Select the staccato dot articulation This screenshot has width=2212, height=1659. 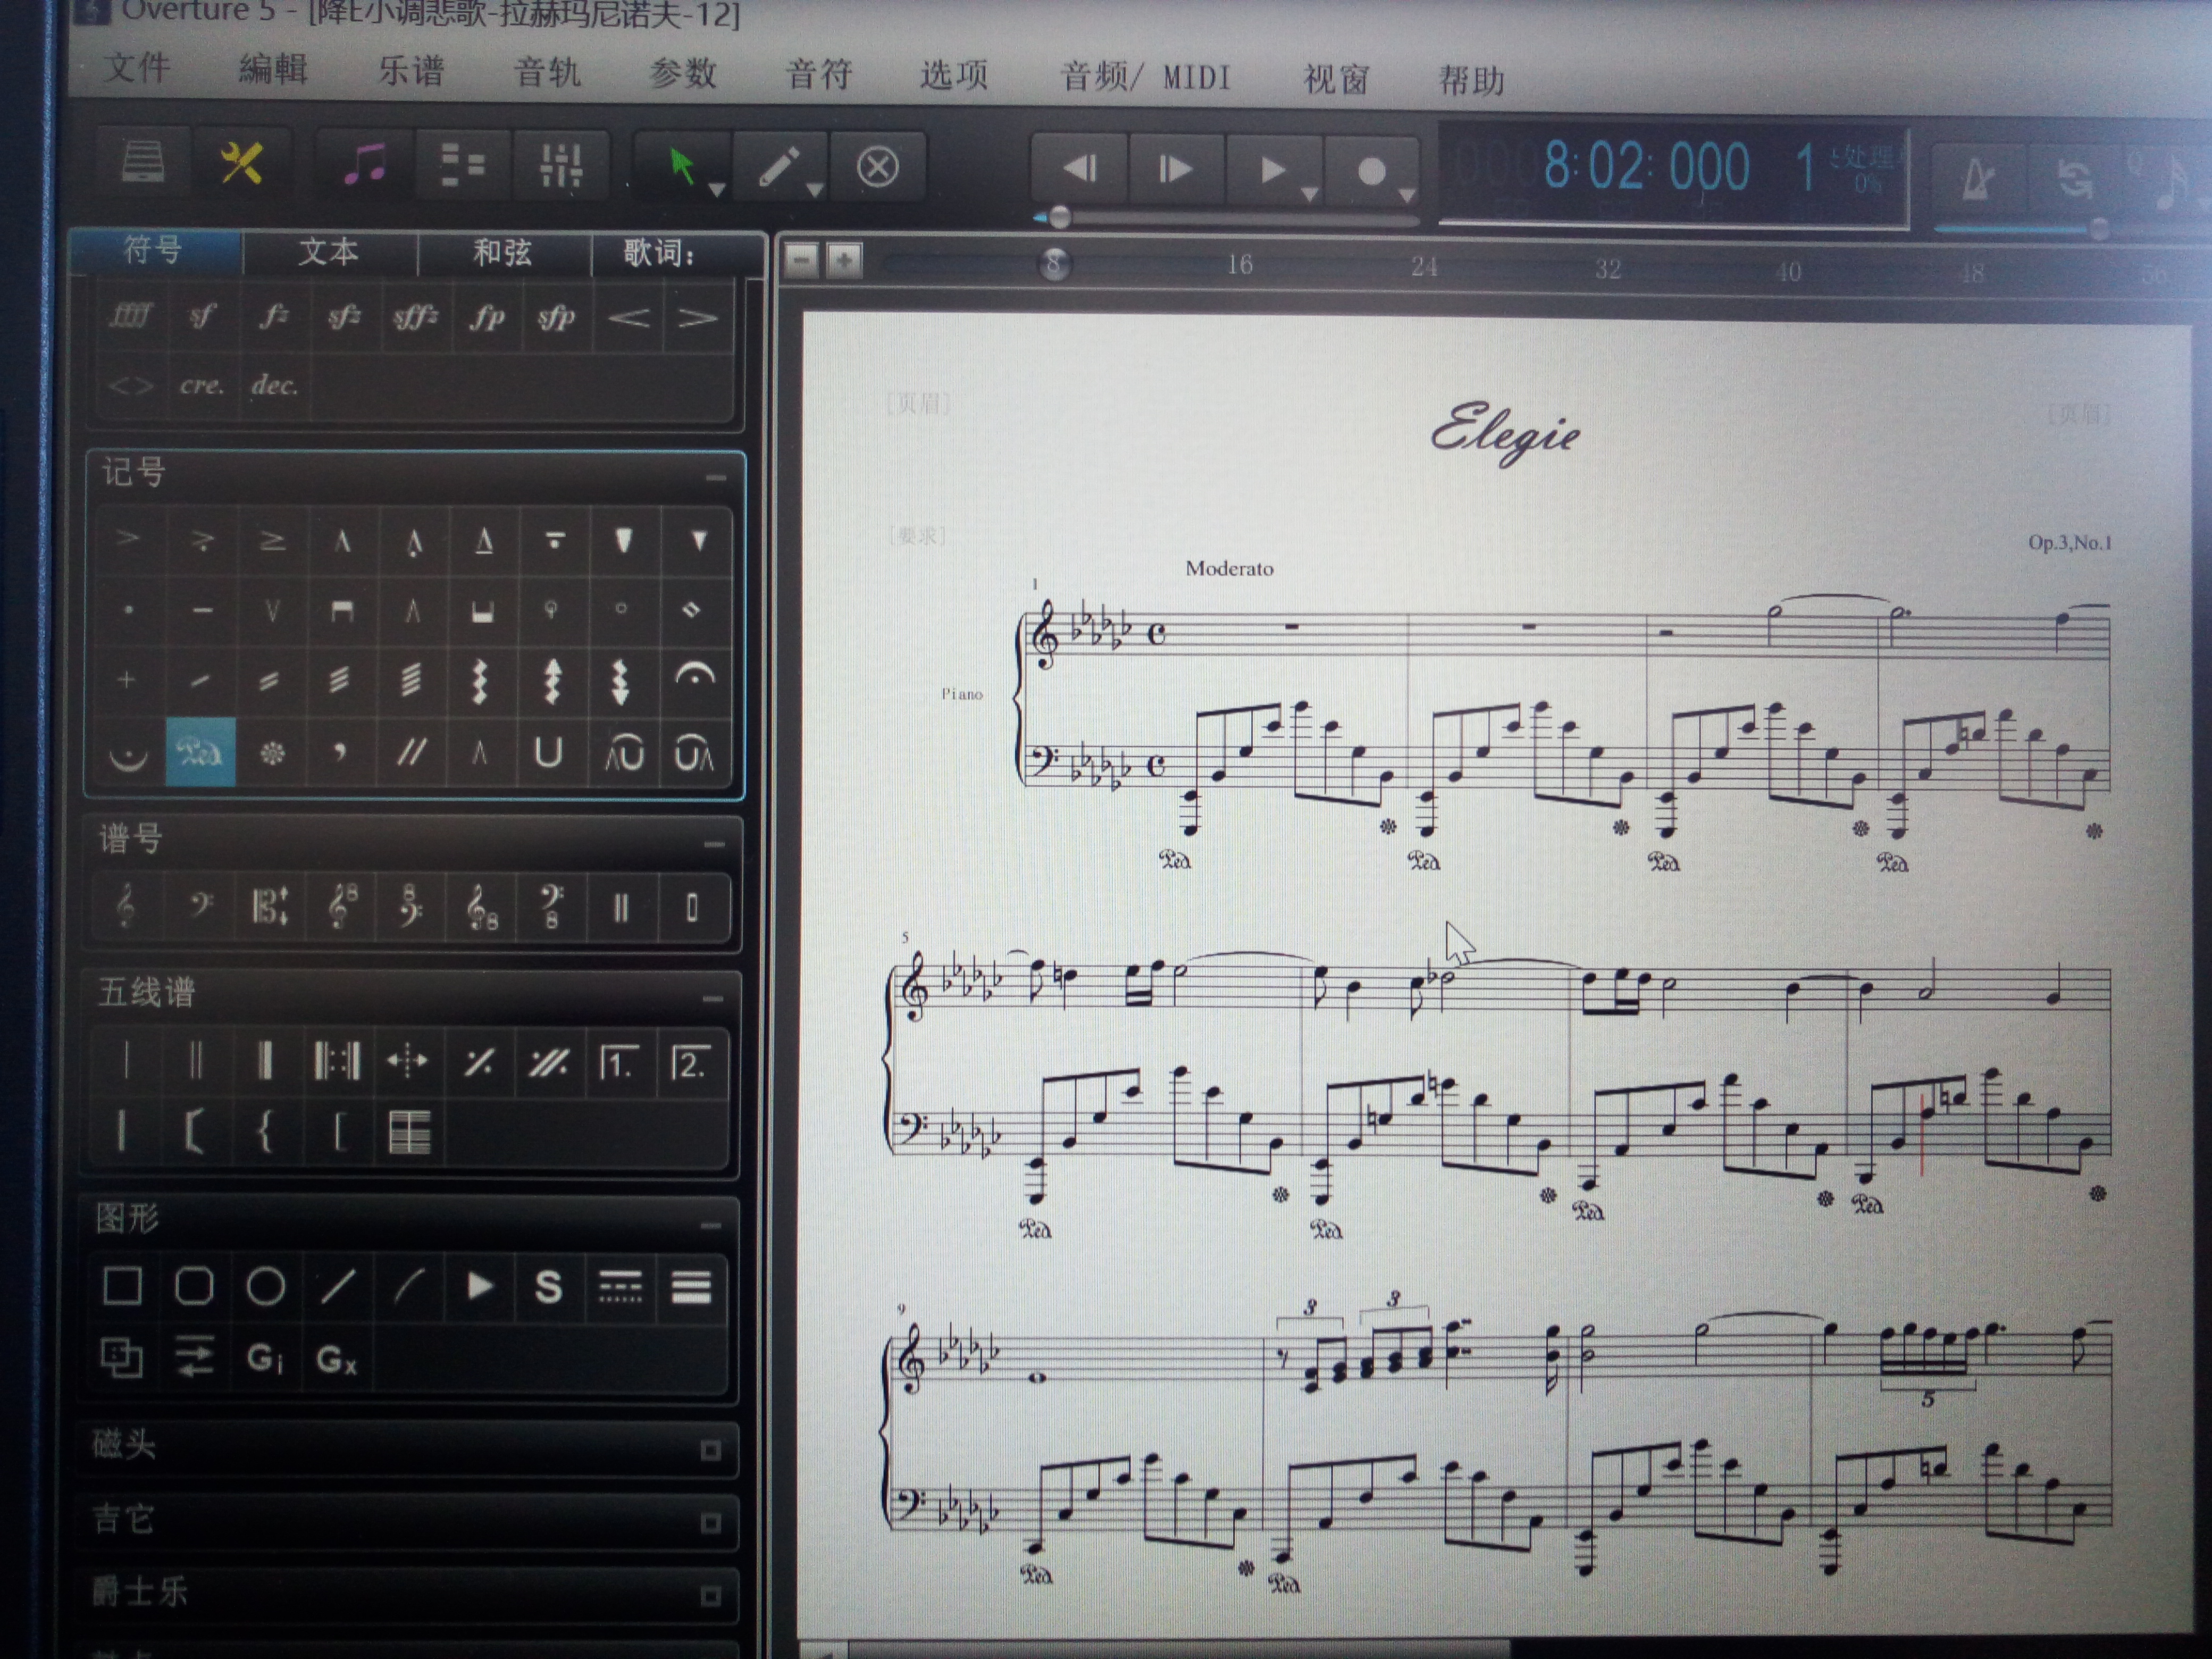(129, 609)
